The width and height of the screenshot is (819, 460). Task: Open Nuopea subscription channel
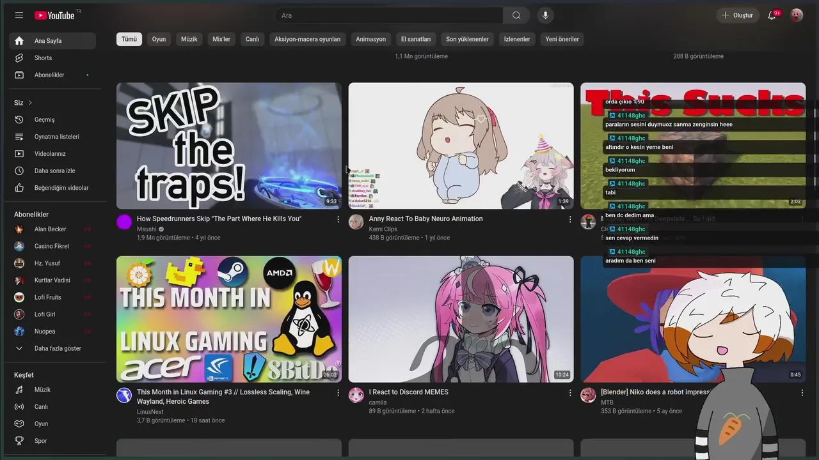[52, 332]
